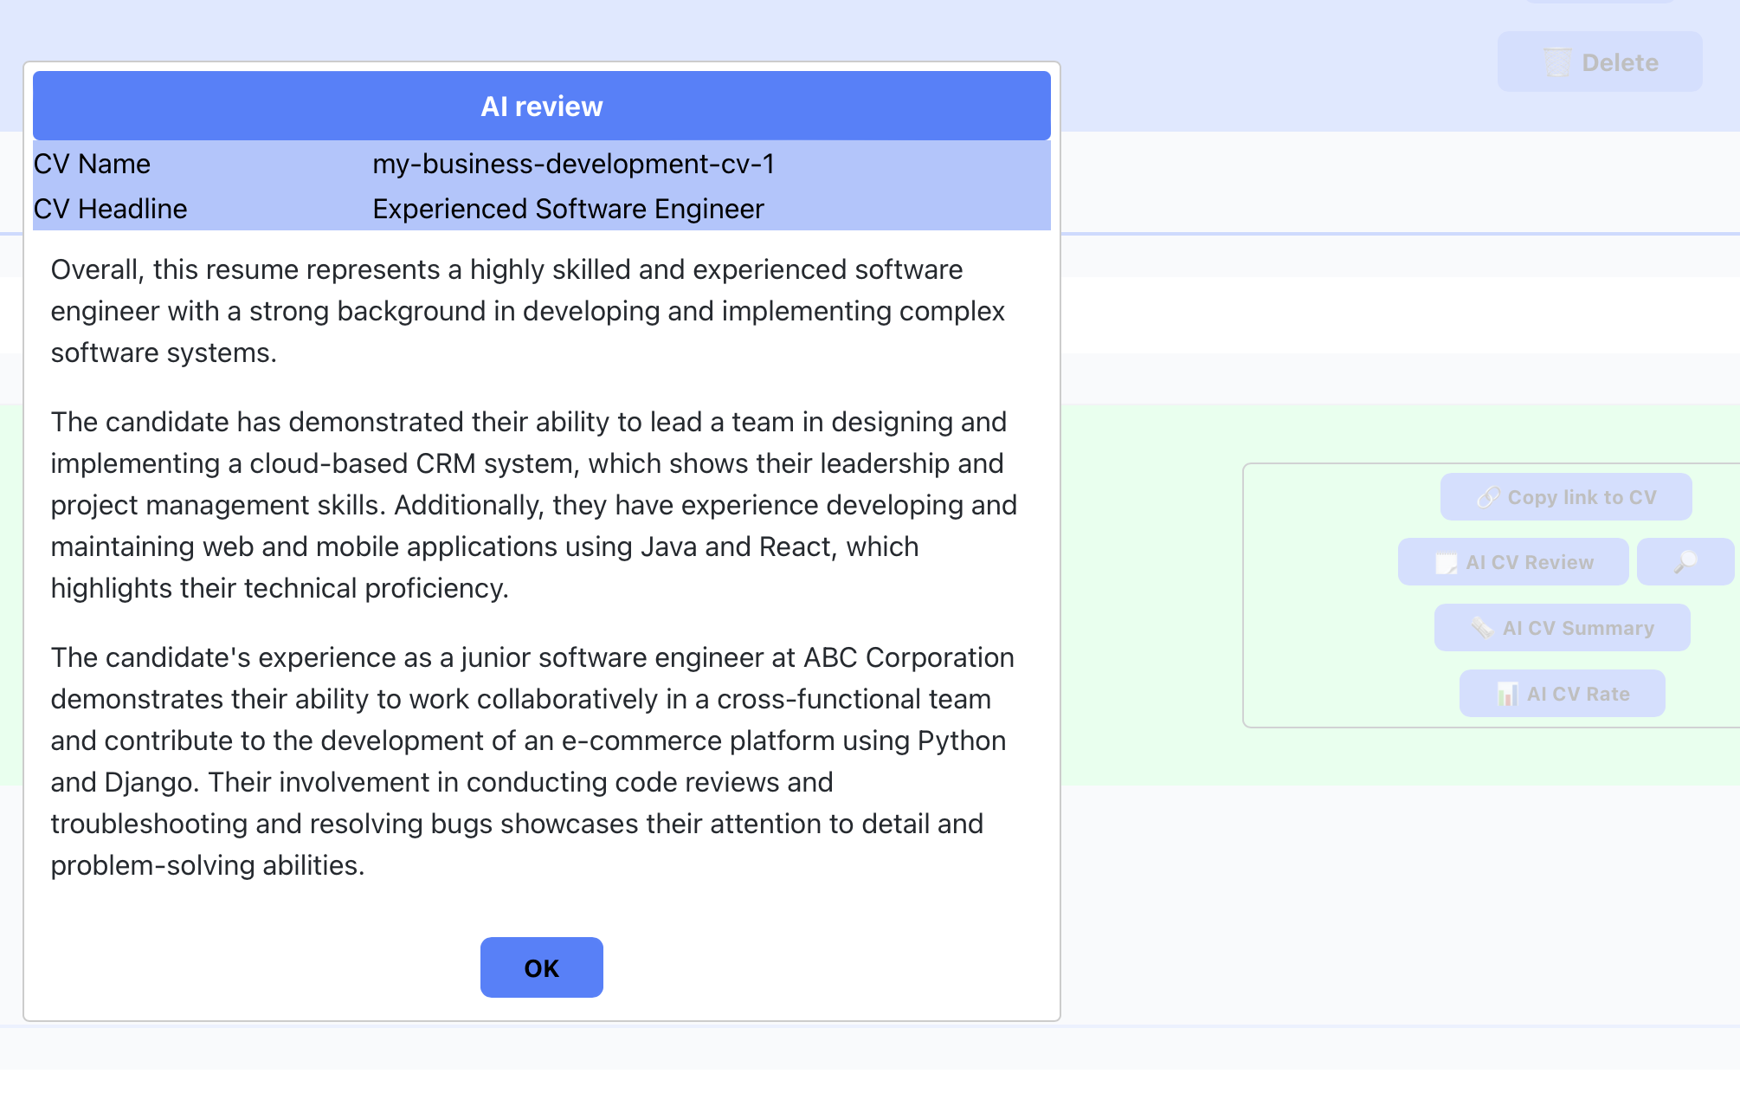The image size is (1740, 1093).
Task: Click the CV Name label
Action: (92, 164)
